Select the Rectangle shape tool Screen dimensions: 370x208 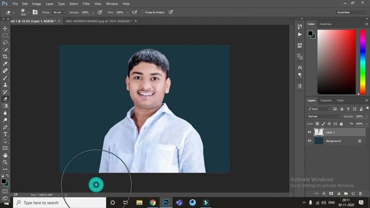(5, 148)
